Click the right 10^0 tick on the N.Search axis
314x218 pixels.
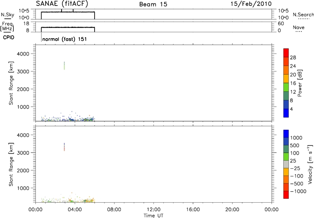click(x=283, y=18)
